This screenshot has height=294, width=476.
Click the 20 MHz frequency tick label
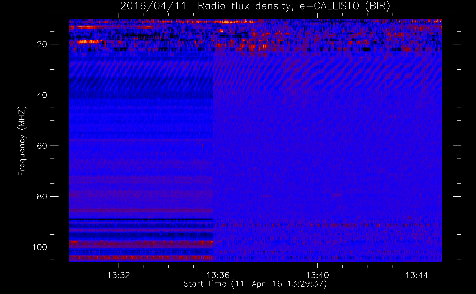tap(42, 44)
